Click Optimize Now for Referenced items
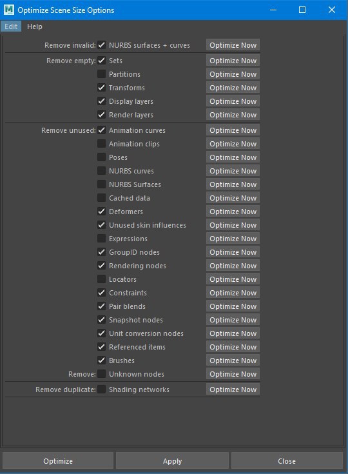This screenshot has height=474, width=348. click(x=233, y=347)
